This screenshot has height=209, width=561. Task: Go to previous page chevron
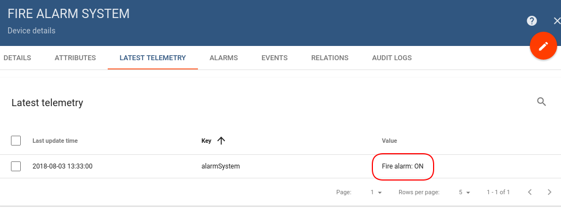pos(530,192)
